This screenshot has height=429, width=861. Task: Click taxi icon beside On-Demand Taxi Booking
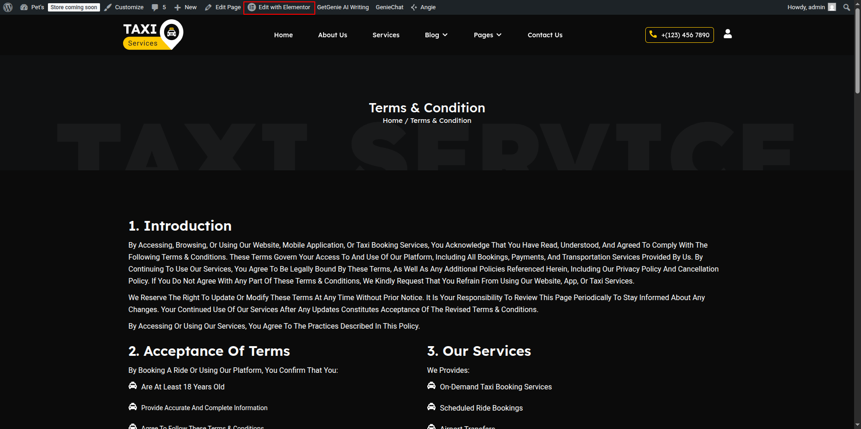[431, 386]
